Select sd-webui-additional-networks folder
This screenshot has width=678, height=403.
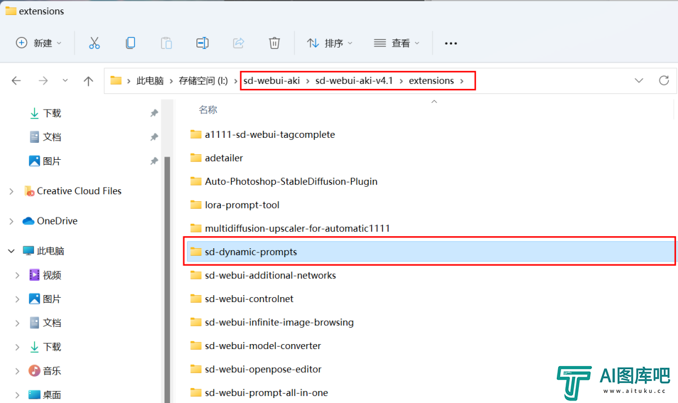(x=270, y=275)
